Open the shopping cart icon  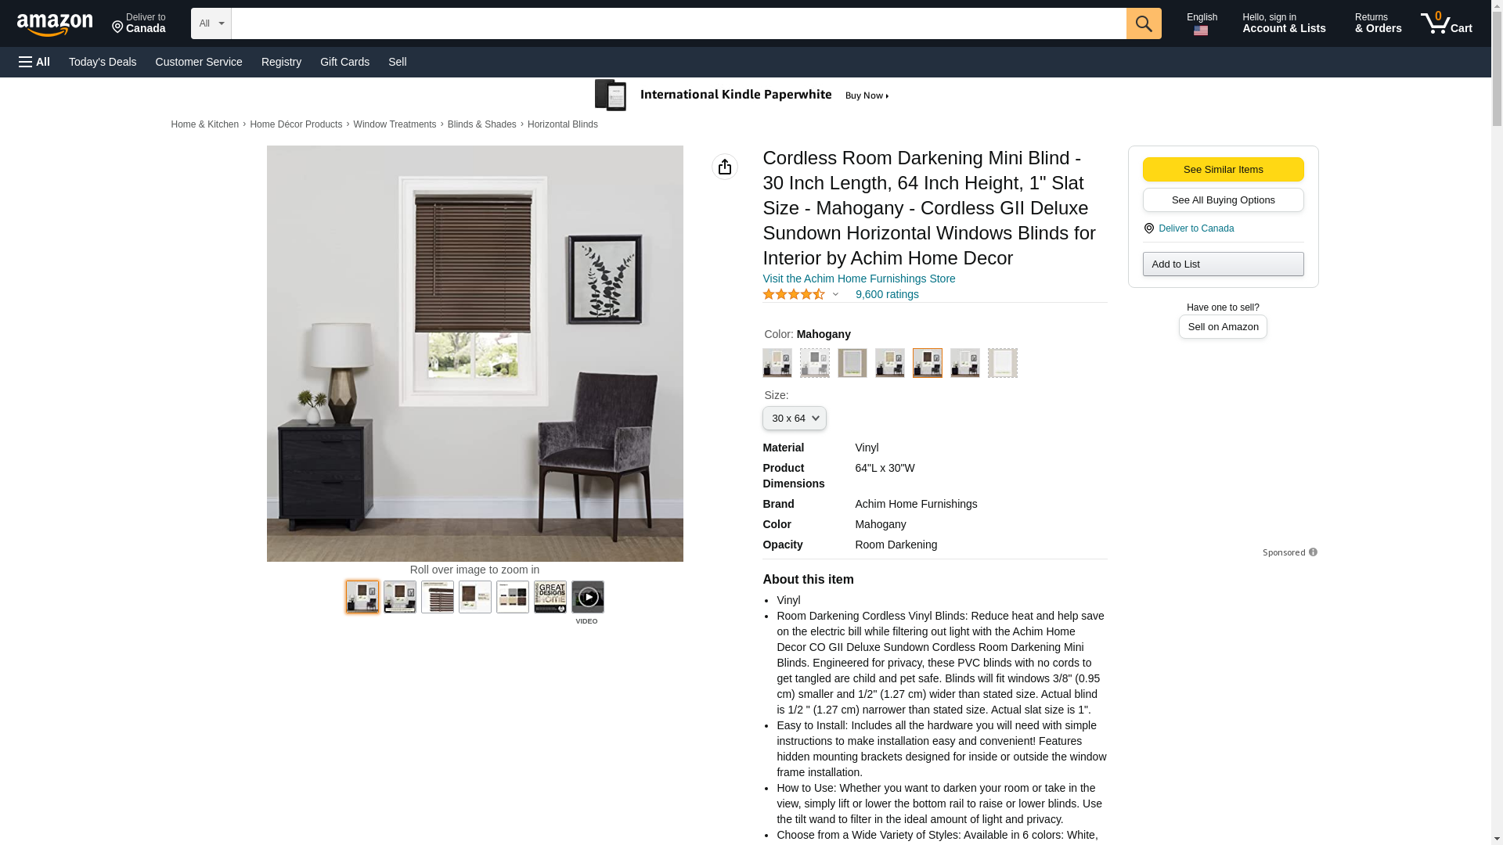point(1447,23)
